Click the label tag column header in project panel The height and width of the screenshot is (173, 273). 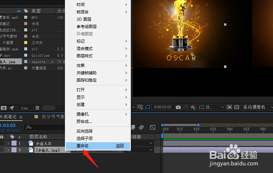(26, 11)
